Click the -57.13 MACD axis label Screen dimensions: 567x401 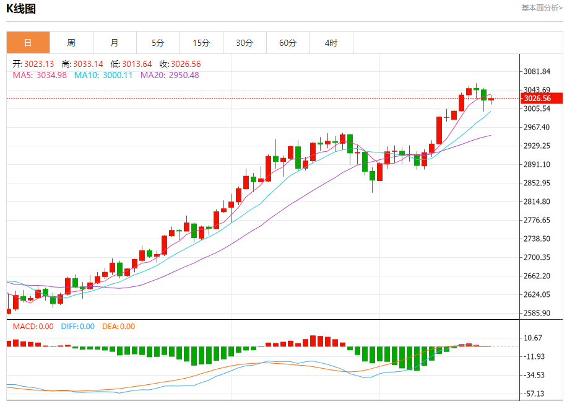click(x=533, y=394)
